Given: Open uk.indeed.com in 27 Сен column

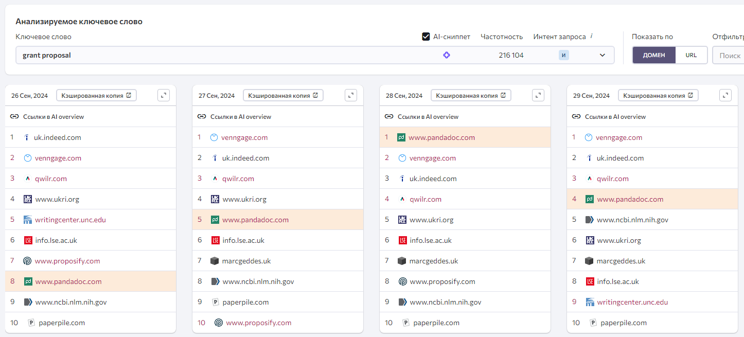Looking at the screenshot, I should tap(246, 158).
